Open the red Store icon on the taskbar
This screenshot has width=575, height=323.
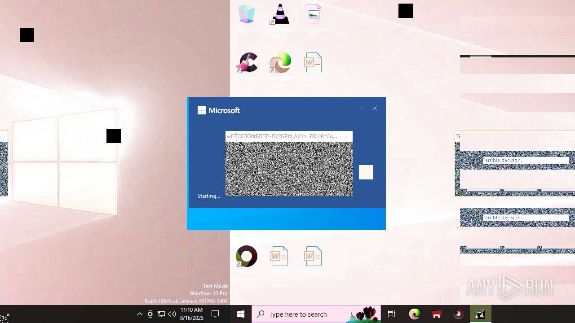[x=437, y=314]
